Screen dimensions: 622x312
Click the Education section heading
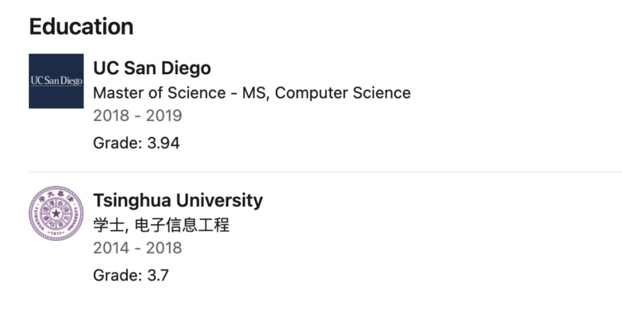[x=81, y=27]
